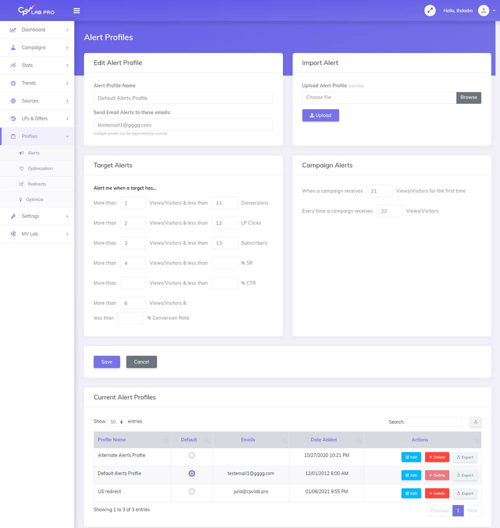500x528 pixels.
Task: Expand the user account dropdown arrow
Action: point(494,10)
